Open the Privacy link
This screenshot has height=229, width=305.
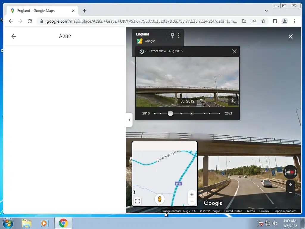pos(264,211)
